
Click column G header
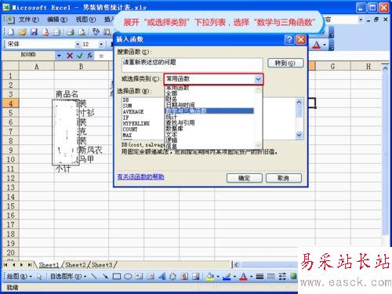click(332, 67)
